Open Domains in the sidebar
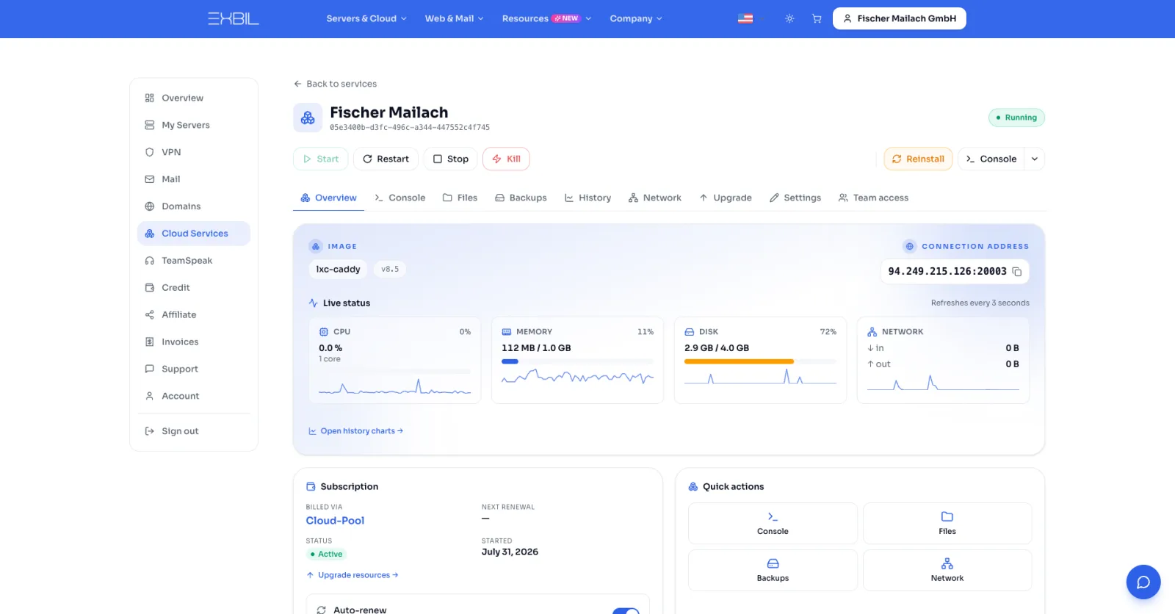Viewport: 1175px width, 614px height. (194, 206)
